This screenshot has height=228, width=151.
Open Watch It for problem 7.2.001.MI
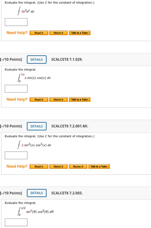click(58, 167)
